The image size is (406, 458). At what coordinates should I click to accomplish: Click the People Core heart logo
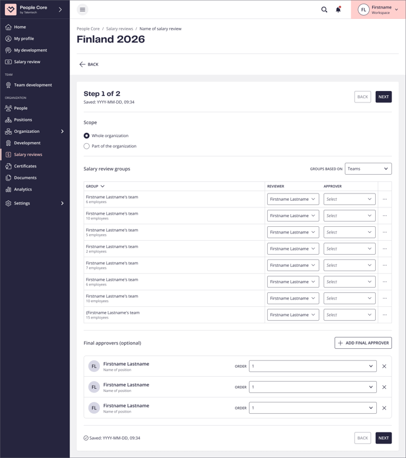click(x=11, y=10)
